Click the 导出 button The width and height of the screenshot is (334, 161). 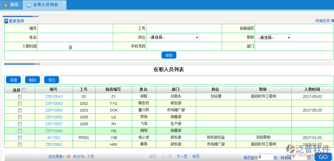tap(51, 80)
